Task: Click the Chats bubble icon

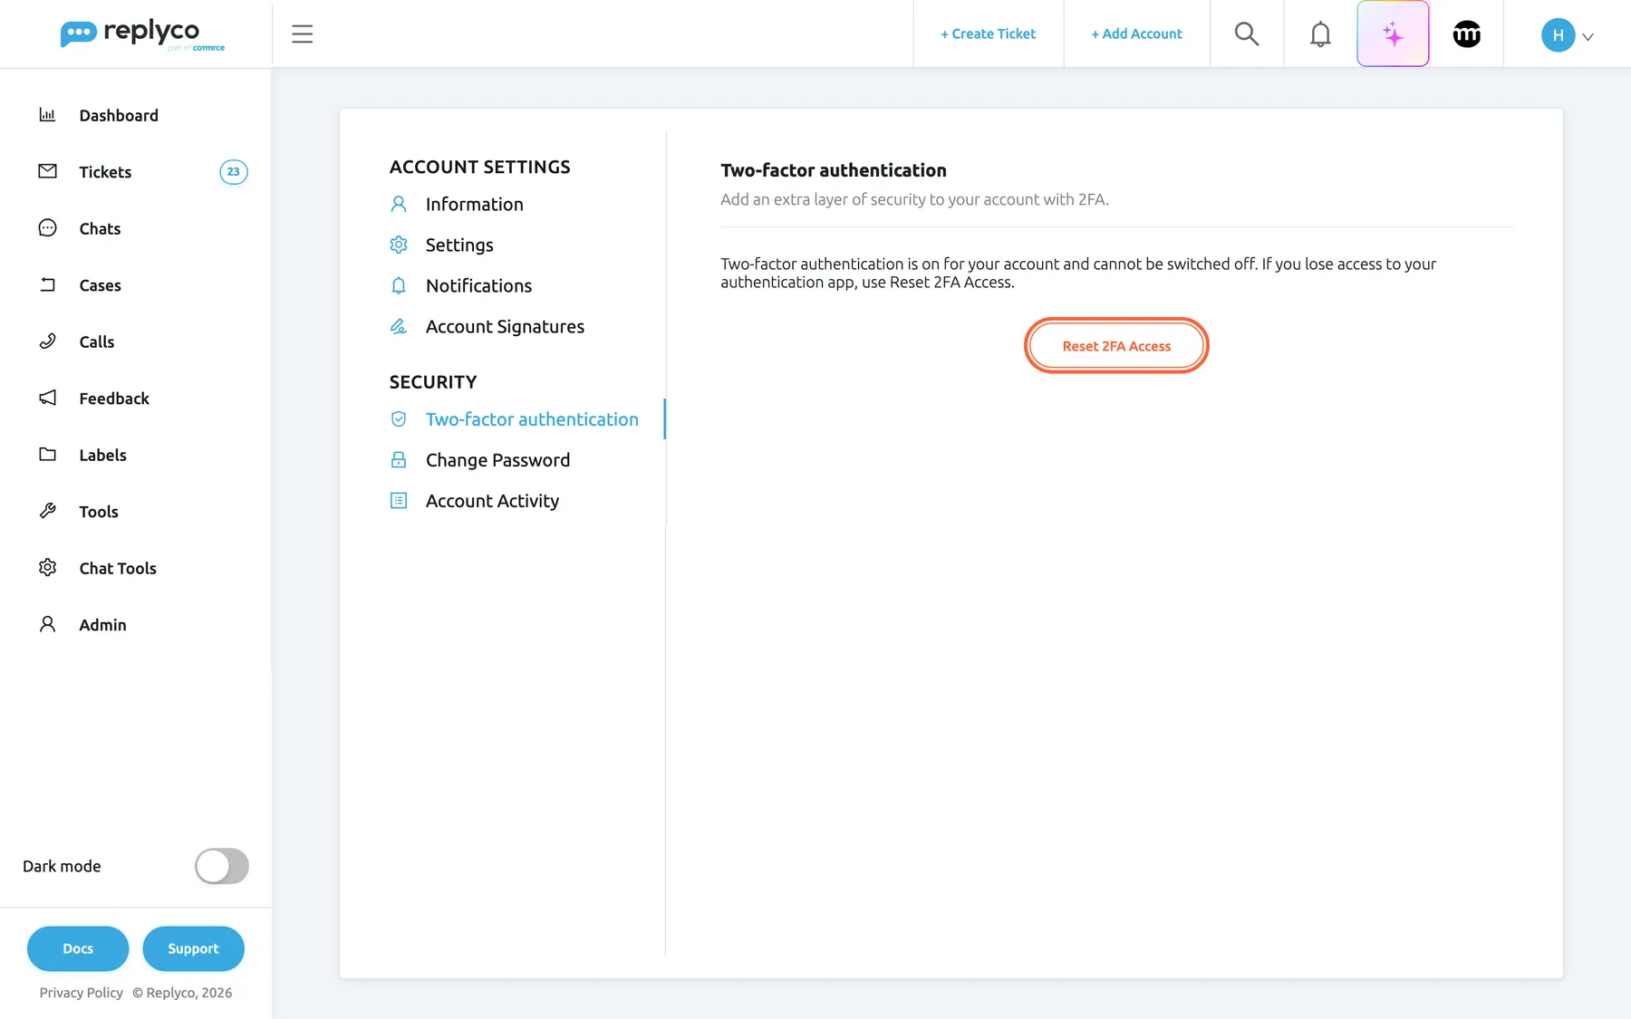Action: point(47,227)
